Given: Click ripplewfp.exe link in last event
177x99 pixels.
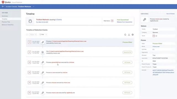Looking at the screenshot, I should click(71, 93).
